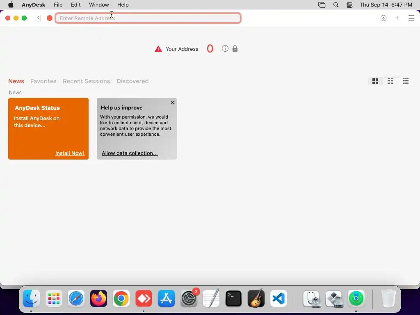Click the lock icon for unattended access
The height and width of the screenshot is (315, 420).
(235, 48)
